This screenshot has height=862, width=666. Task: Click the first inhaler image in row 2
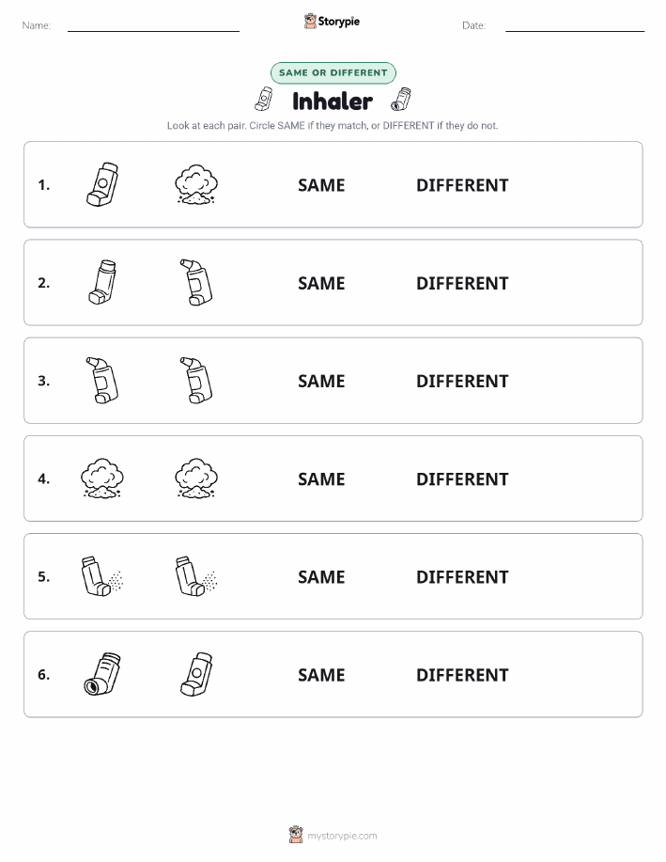(x=102, y=282)
